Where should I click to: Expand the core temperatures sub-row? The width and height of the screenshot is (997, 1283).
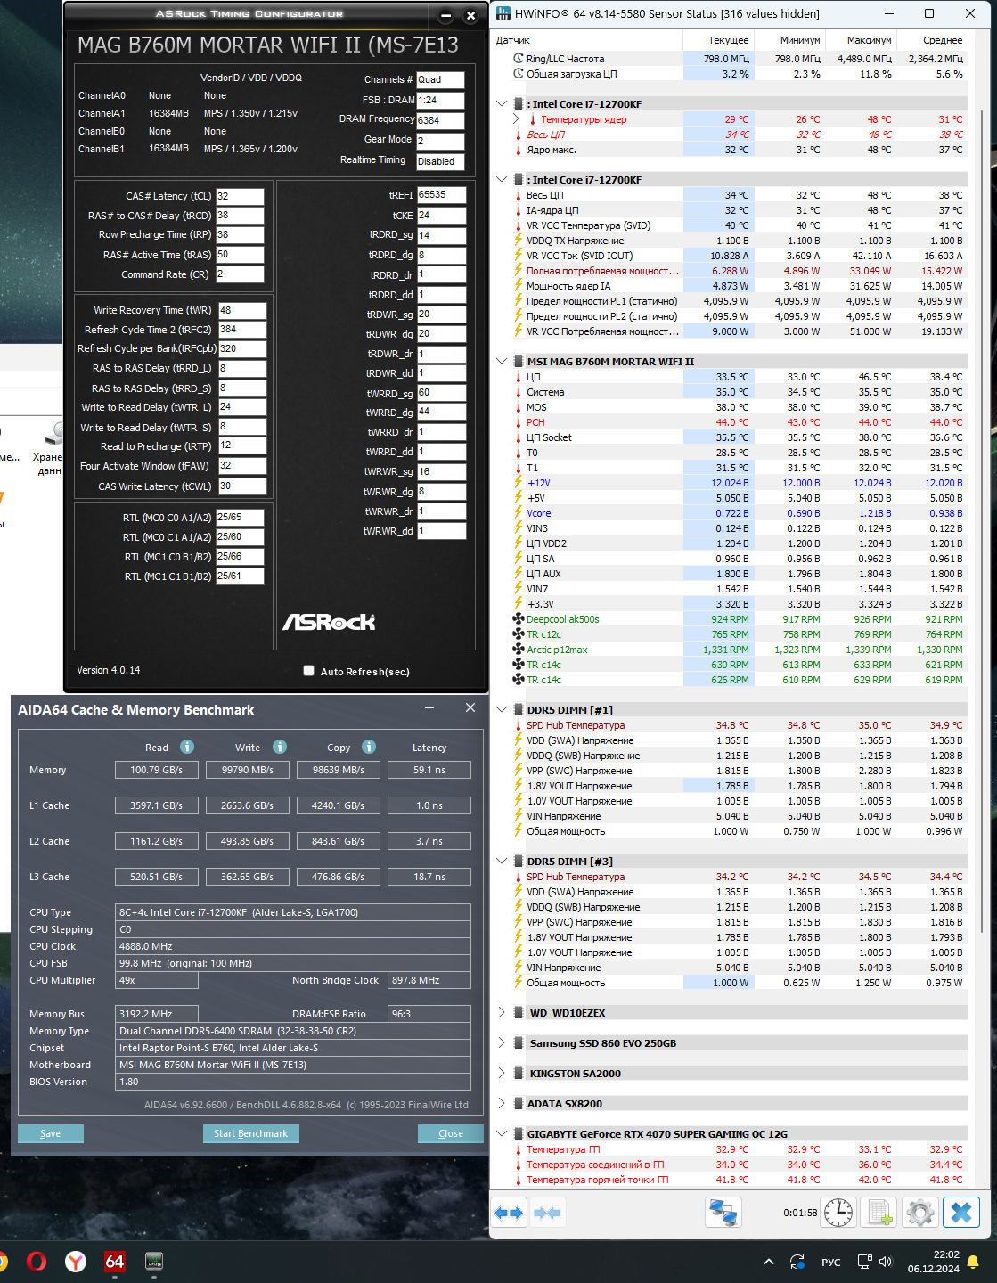pos(516,118)
